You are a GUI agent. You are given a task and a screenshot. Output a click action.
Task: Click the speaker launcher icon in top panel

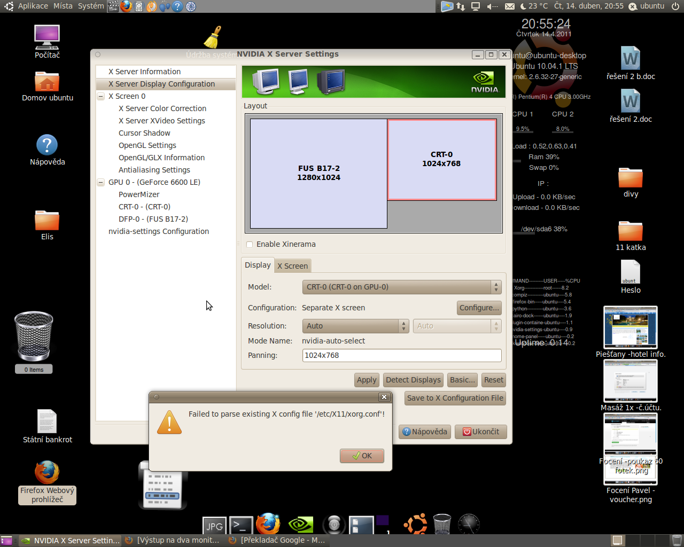pyautogui.click(x=139, y=6)
